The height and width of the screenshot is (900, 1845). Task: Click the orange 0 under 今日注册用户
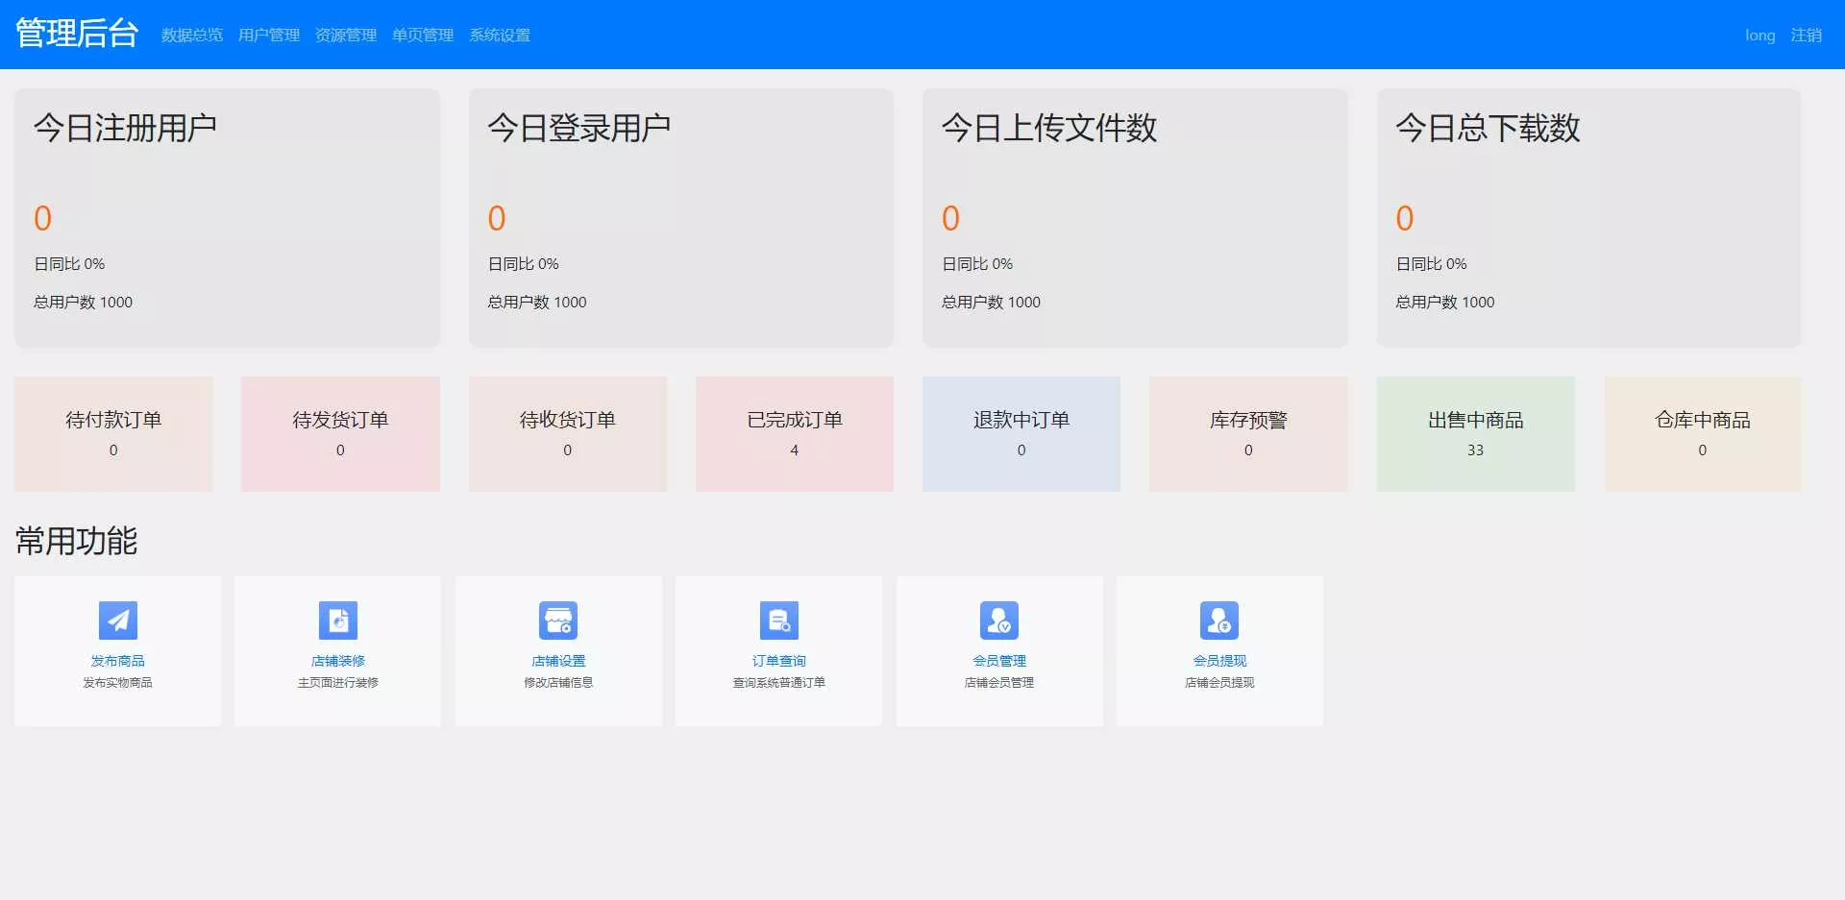(x=42, y=218)
